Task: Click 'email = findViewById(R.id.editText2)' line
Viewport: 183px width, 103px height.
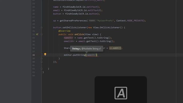Action: click(x=78, y=10)
